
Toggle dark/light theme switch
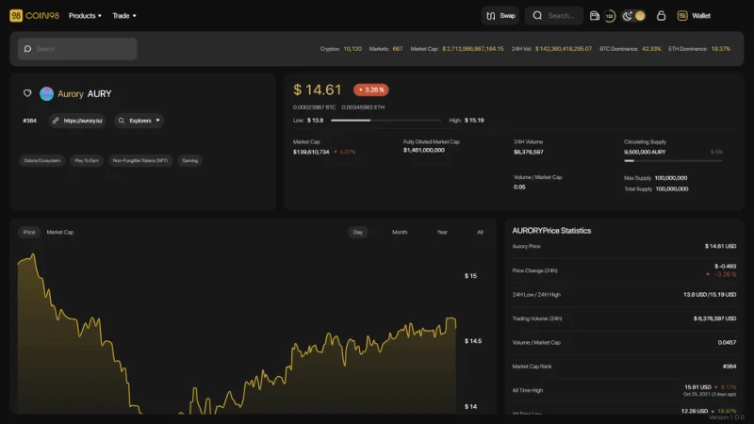(633, 16)
